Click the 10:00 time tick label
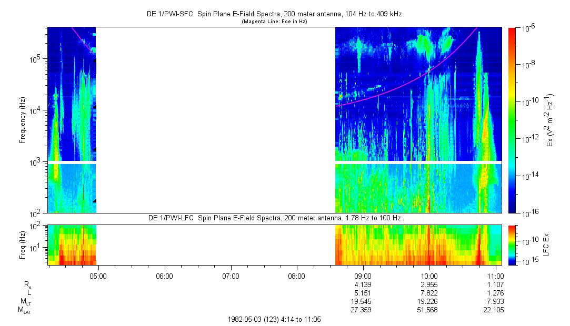 (429, 276)
